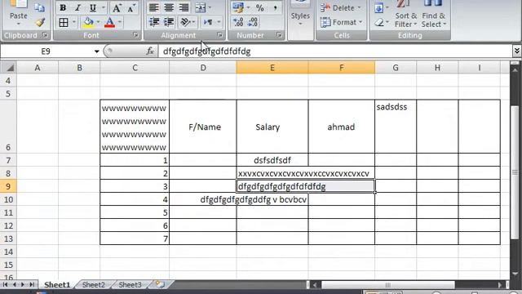Select the Sheet1 tab
The image size is (522, 294).
point(57,285)
